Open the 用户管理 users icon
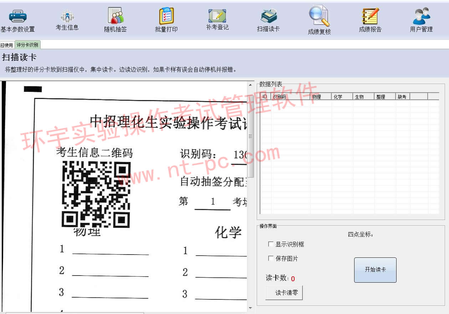449x314 pixels. tap(421, 16)
